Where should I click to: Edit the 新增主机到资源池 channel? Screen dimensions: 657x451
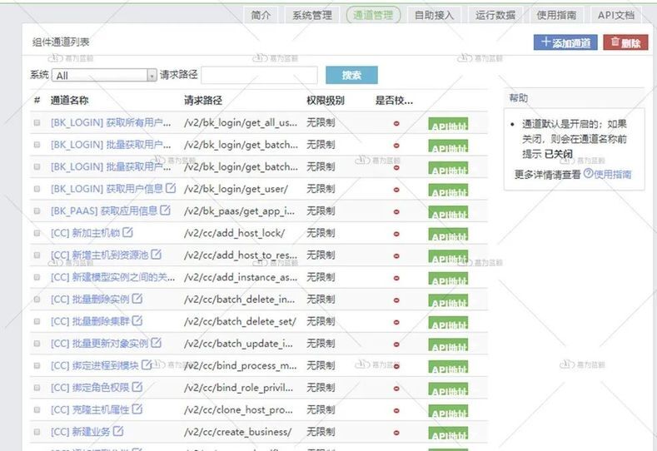(x=156, y=254)
